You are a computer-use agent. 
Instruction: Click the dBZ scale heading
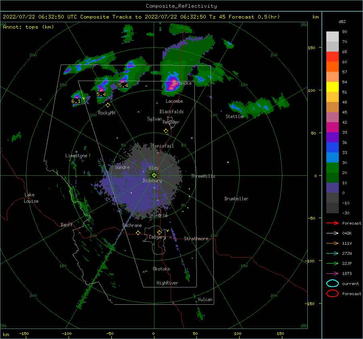click(x=342, y=22)
